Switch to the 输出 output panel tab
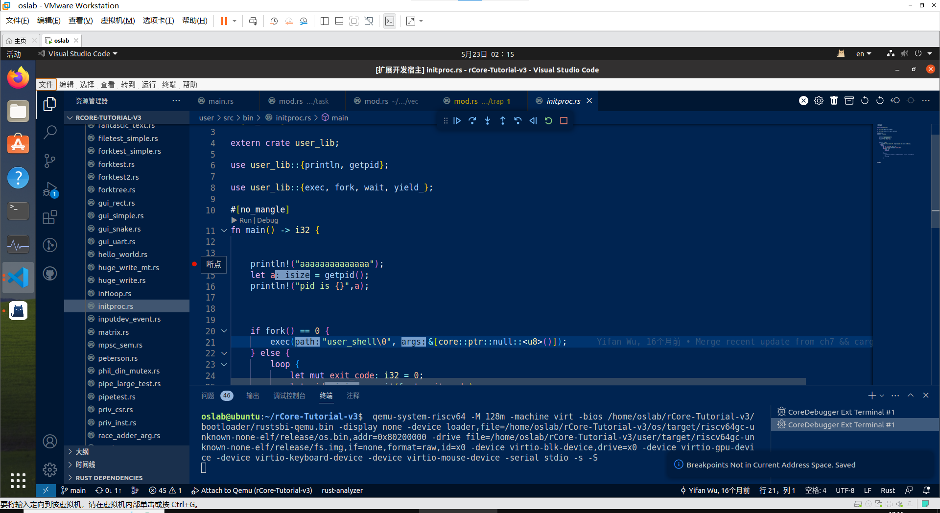The image size is (940, 513). pyautogui.click(x=253, y=396)
